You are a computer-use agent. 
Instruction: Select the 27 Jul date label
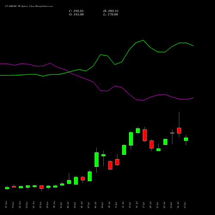tap(185, 205)
